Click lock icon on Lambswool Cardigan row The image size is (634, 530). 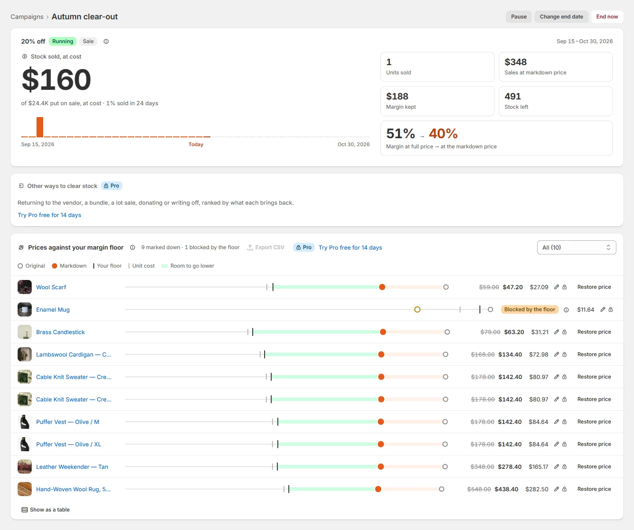[x=564, y=354]
